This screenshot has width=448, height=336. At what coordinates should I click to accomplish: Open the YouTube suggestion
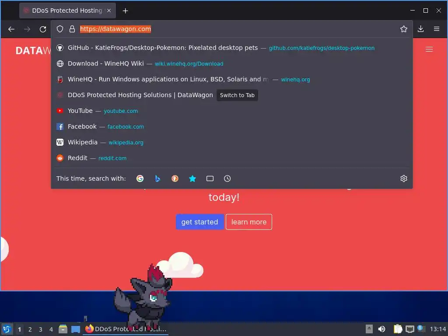tap(231, 111)
